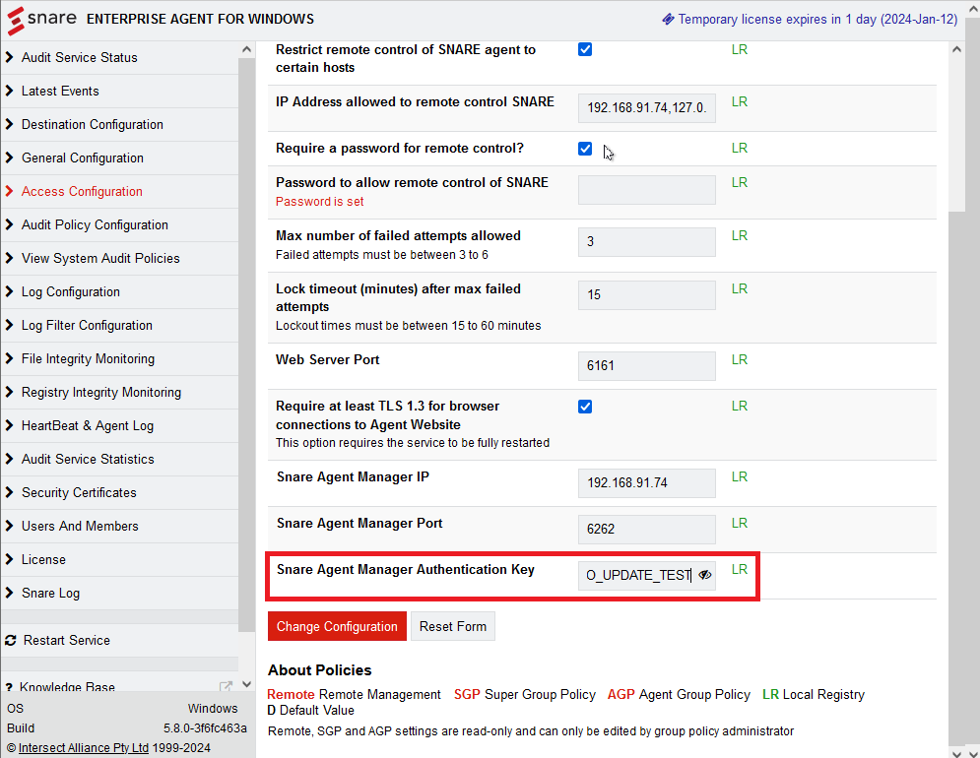This screenshot has width=980, height=758.
Task: Click sidebar vertical scrollbar thumb
Action: 246,345
